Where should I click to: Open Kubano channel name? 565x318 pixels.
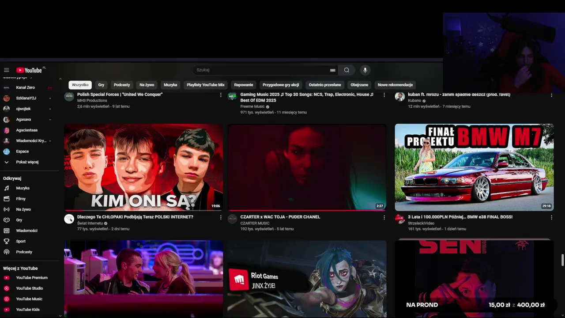414,101
